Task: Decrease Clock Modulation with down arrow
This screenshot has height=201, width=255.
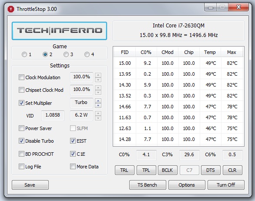Action: coord(98,80)
